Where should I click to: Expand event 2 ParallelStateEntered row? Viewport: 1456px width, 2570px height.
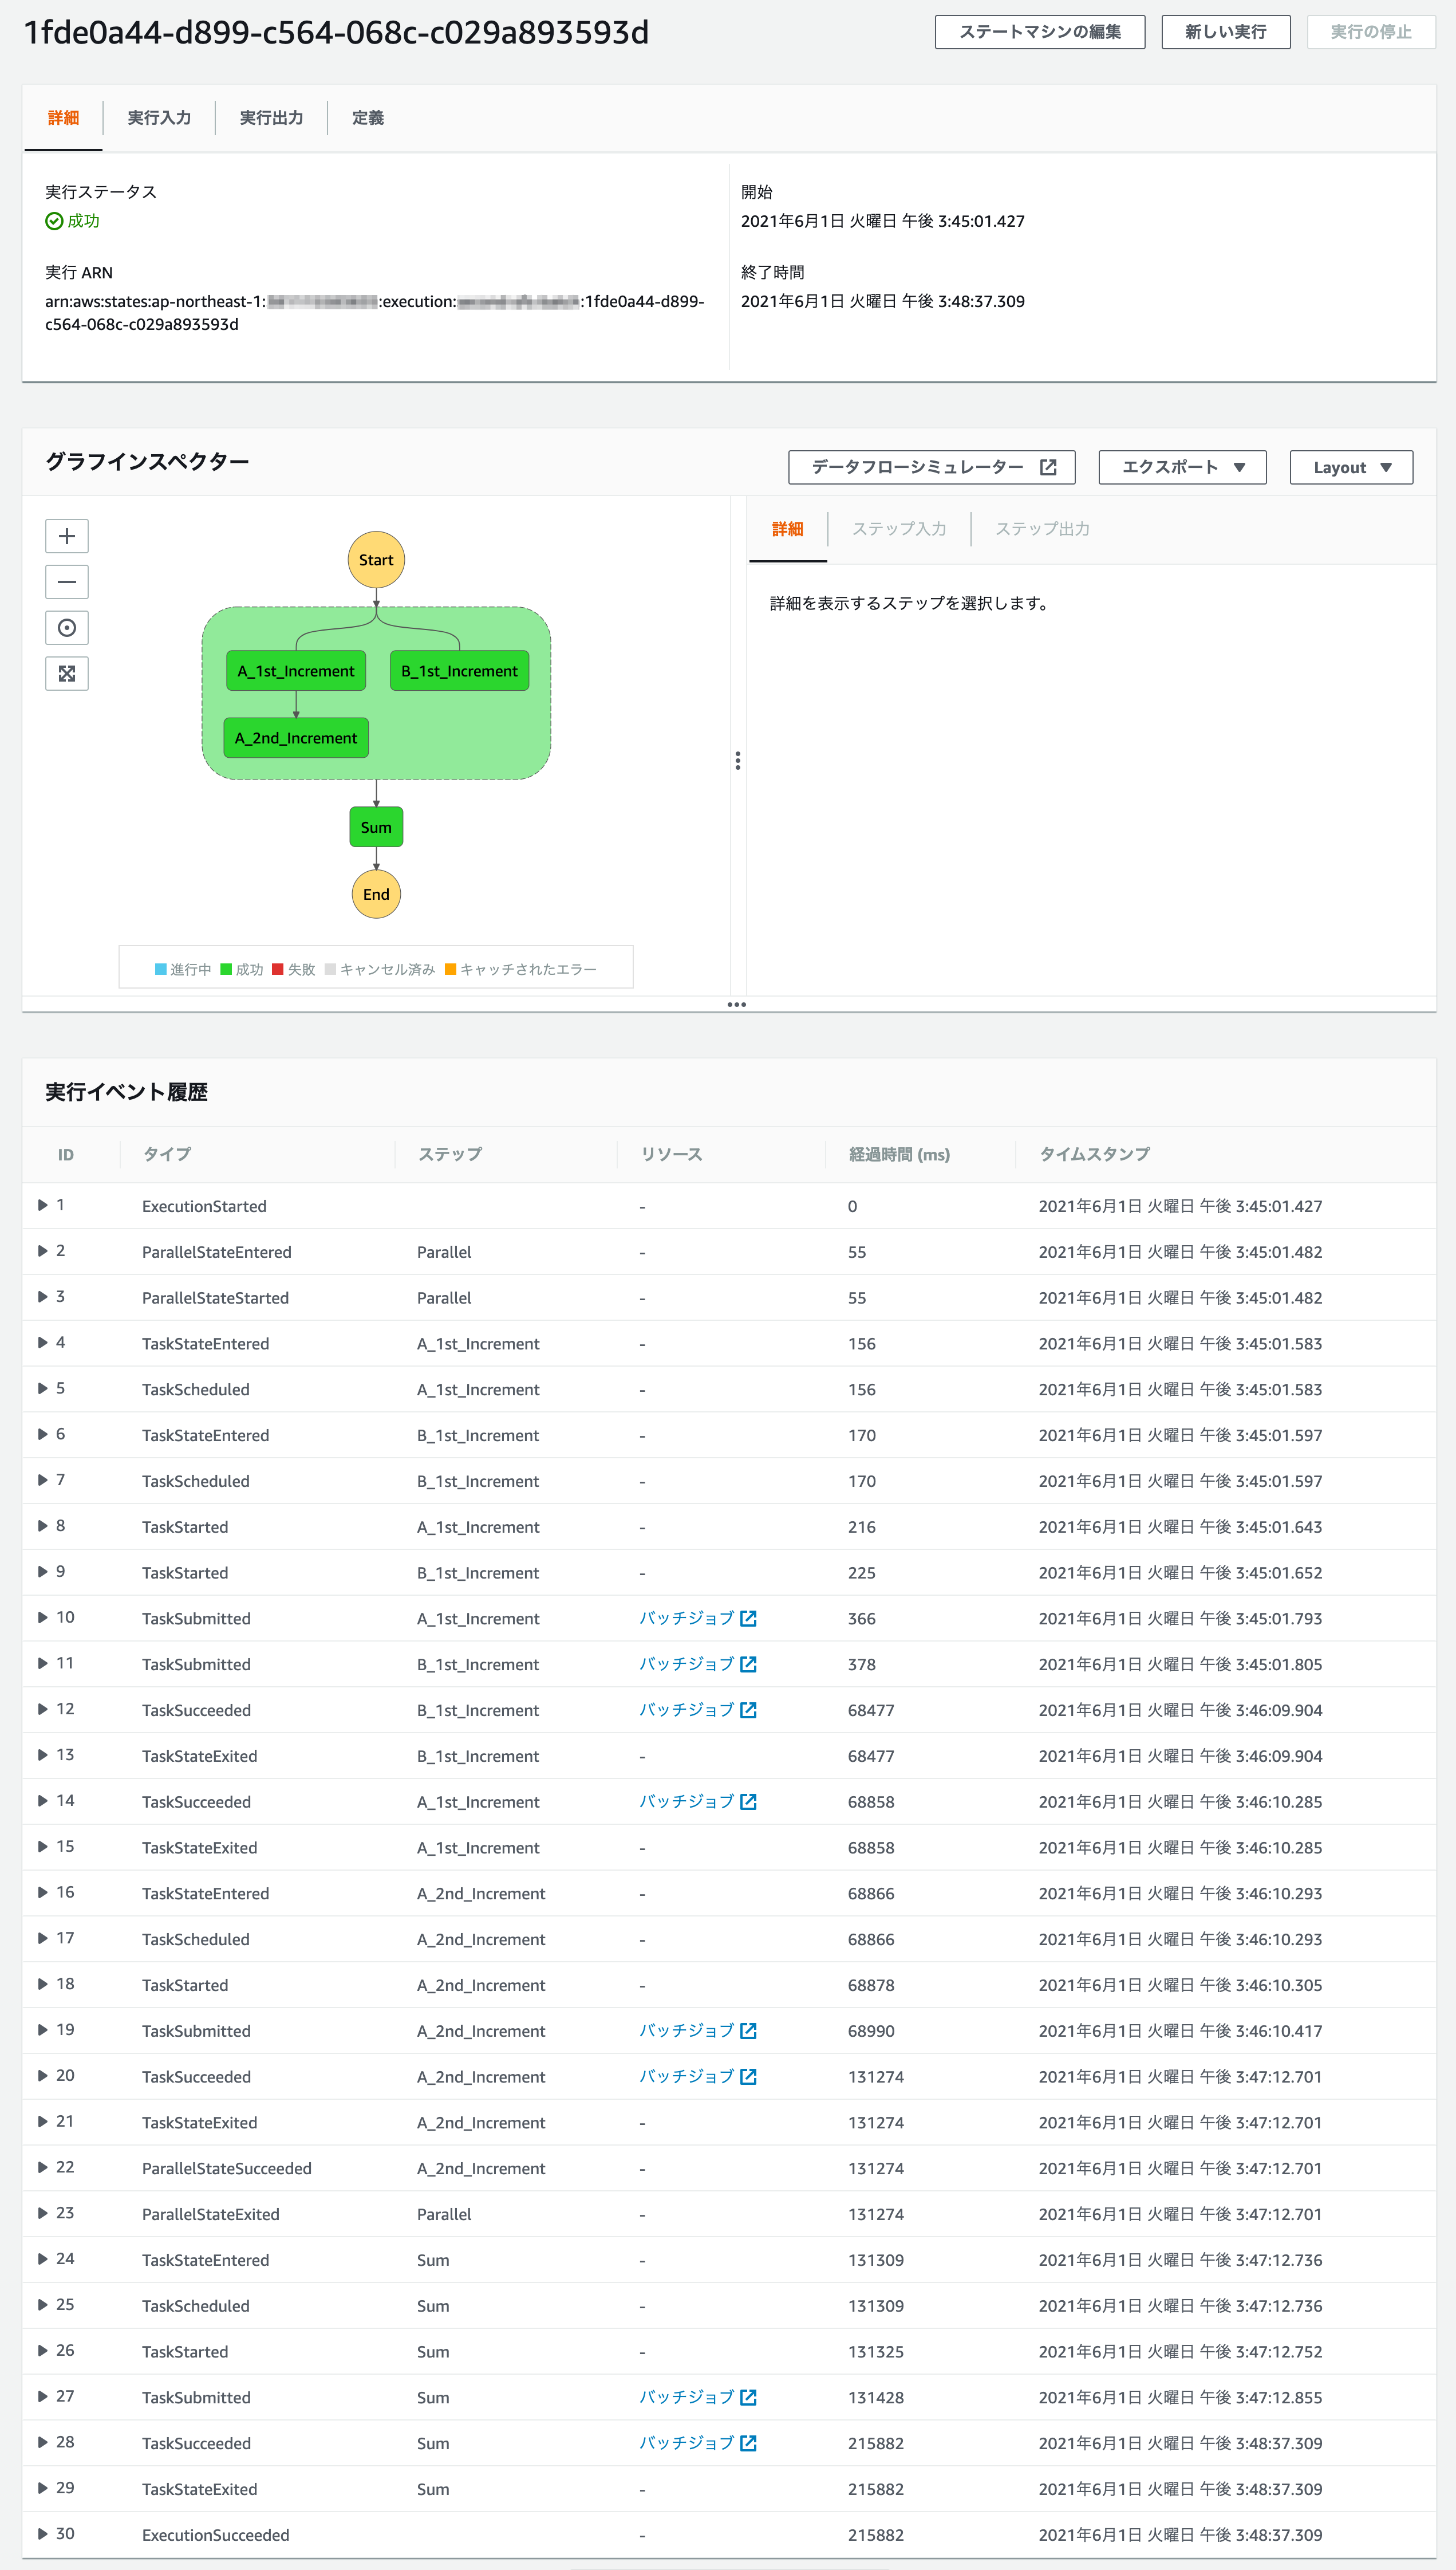pos(43,1251)
